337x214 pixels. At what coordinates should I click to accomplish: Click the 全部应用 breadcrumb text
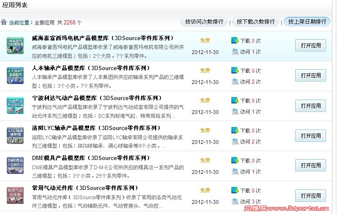[44, 22]
